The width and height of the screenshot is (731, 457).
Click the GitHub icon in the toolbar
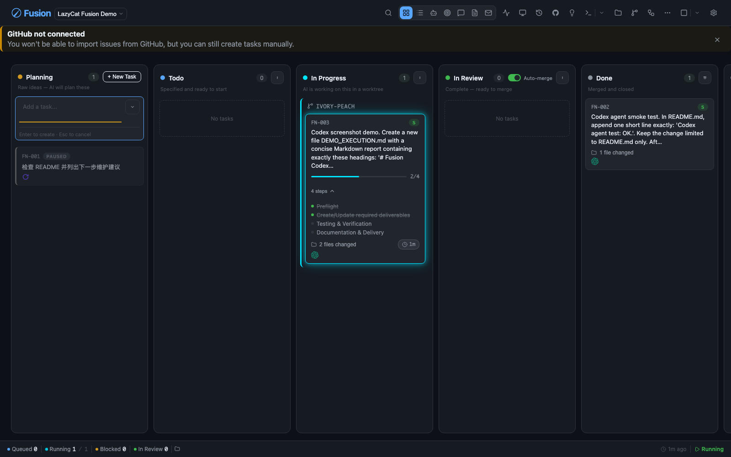(x=556, y=13)
